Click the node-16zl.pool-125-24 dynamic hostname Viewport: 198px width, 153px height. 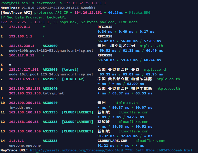(51, 74)
